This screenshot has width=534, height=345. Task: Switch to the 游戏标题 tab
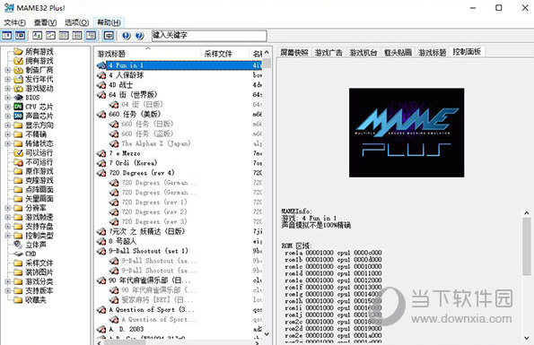[x=433, y=52]
